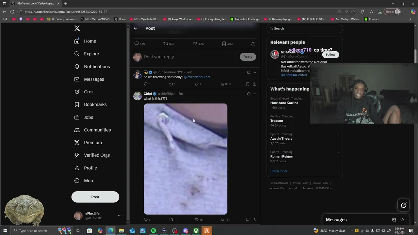Open the @TheNBACentral link

click(x=294, y=75)
